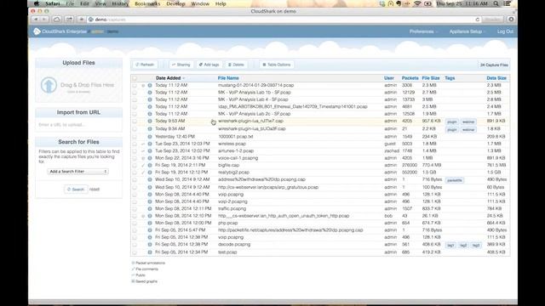The height and width of the screenshot is (306, 545).
Task: Click info icon for 1000001.pcap.txt row
Action: [x=150, y=137]
